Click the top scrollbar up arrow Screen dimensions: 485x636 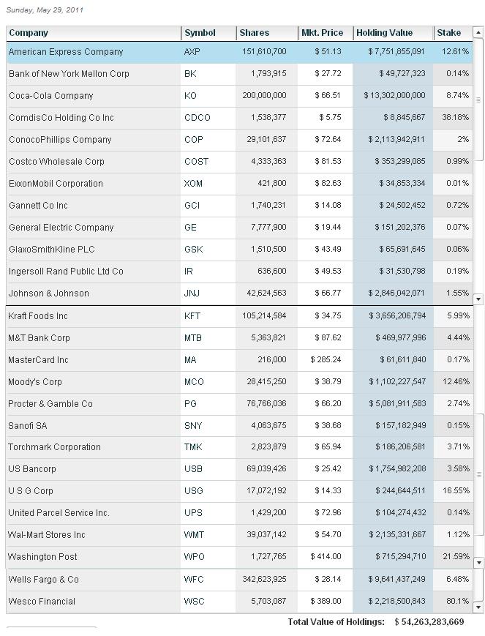point(478,32)
